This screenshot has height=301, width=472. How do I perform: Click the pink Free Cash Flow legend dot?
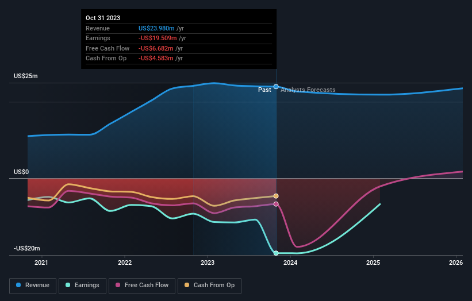click(x=118, y=285)
